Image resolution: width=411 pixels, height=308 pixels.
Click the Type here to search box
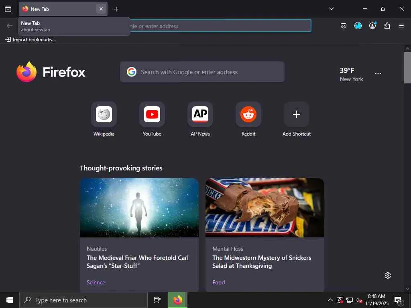[x=83, y=300]
